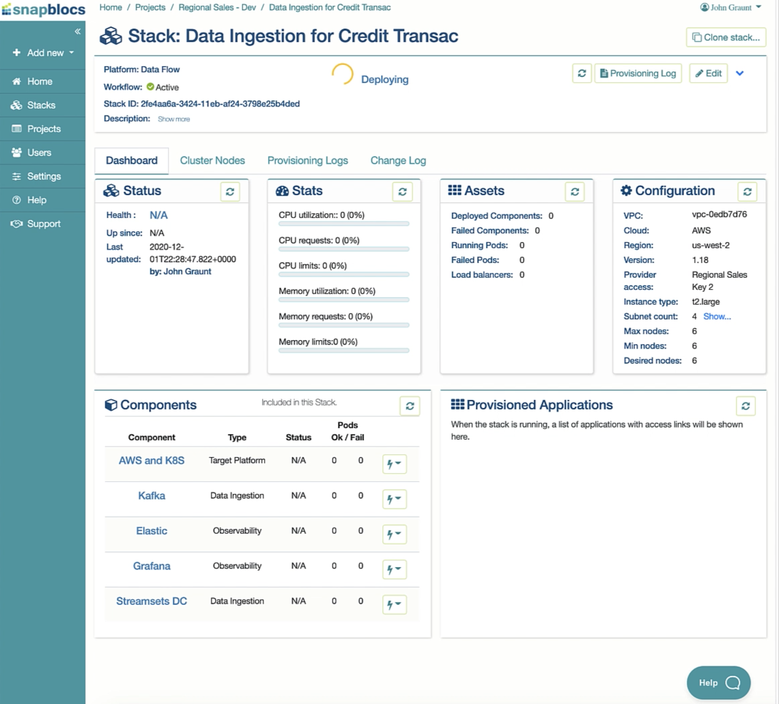The width and height of the screenshot is (779, 704).
Task: Click the snapblocs logo
Action: (43, 10)
